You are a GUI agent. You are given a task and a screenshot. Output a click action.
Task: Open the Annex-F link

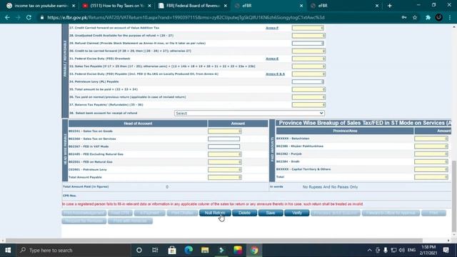click(272, 28)
